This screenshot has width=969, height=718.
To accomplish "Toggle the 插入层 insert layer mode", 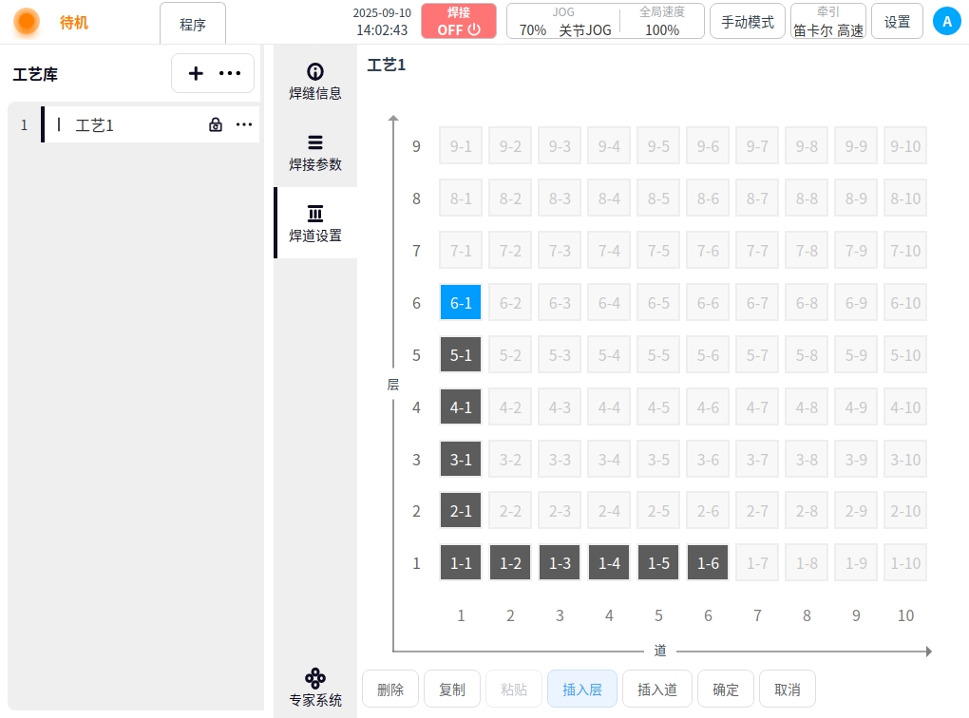I will click(582, 690).
